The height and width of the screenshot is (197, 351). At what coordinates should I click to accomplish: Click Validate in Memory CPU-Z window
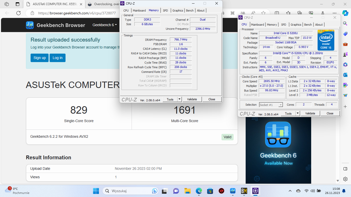[192, 99]
